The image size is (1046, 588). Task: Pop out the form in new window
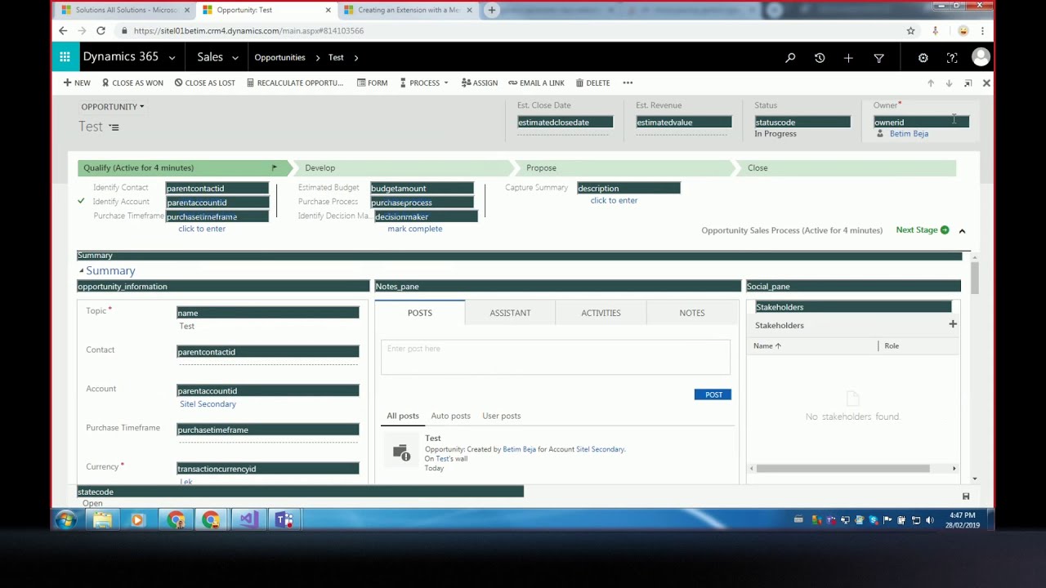click(x=968, y=83)
